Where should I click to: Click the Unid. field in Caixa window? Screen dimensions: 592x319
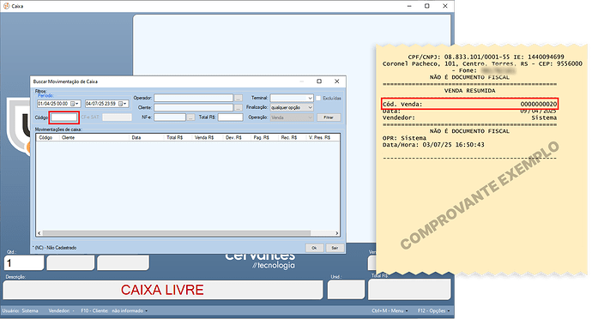pos(346,290)
